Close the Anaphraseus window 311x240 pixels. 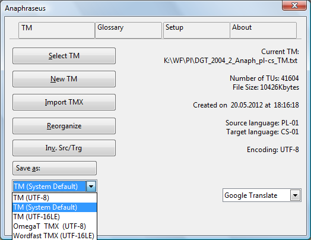294,5
